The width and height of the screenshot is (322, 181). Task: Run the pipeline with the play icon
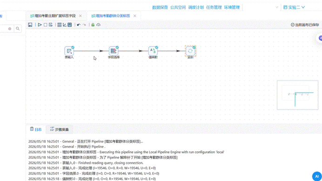(x=40, y=25)
